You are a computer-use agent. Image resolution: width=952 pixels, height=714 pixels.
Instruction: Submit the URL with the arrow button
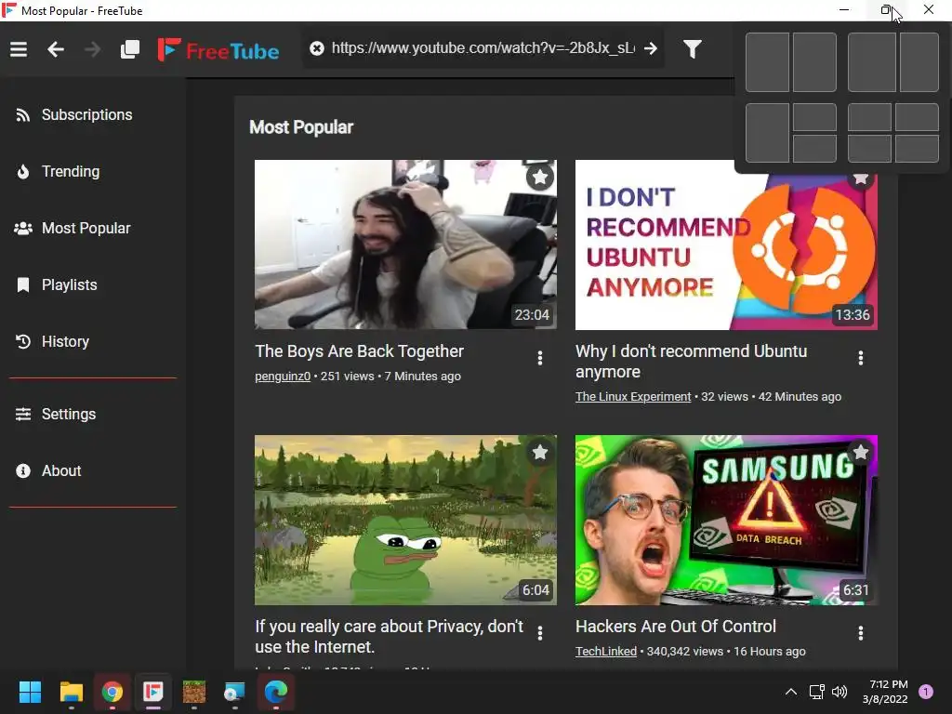(650, 48)
